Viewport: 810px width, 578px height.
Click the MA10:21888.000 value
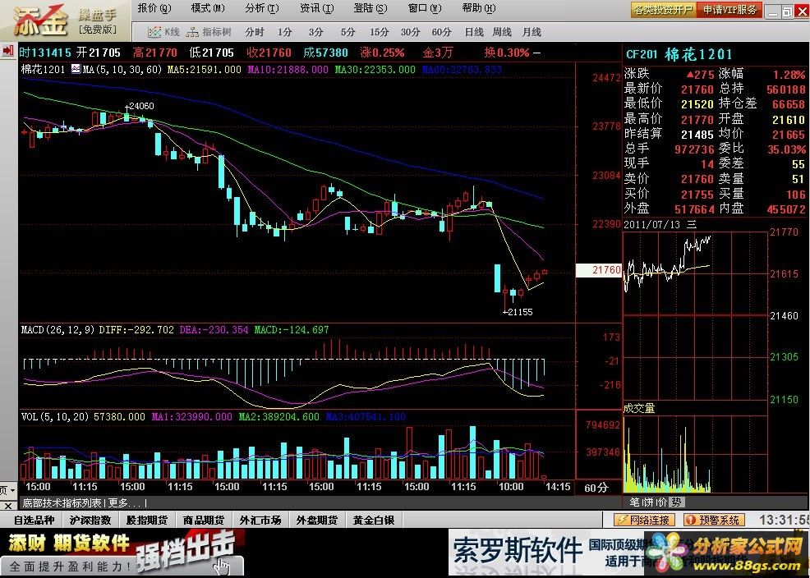point(288,69)
